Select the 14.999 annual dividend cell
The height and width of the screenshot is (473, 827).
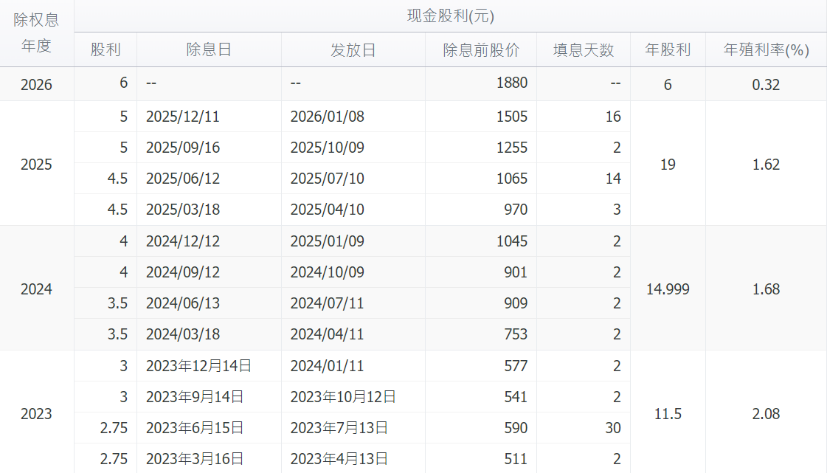[x=668, y=289]
